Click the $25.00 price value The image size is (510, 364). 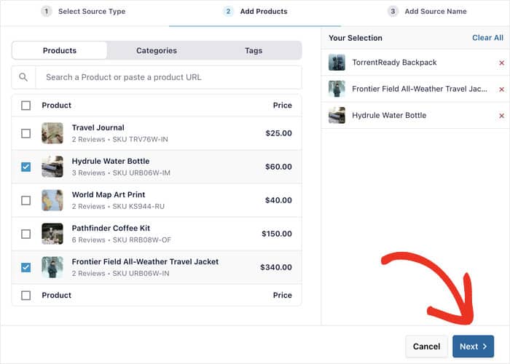click(x=278, y=133)
